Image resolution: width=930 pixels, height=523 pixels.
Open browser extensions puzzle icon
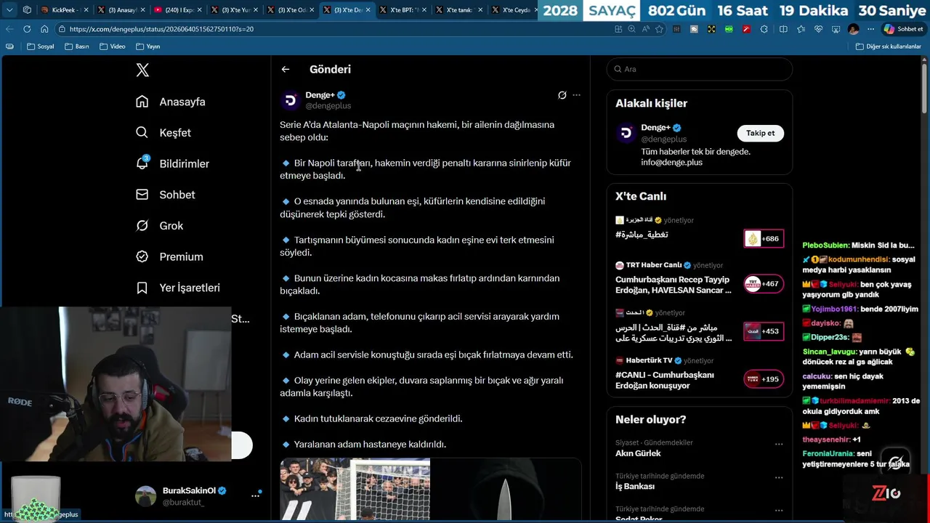[764, 29]
